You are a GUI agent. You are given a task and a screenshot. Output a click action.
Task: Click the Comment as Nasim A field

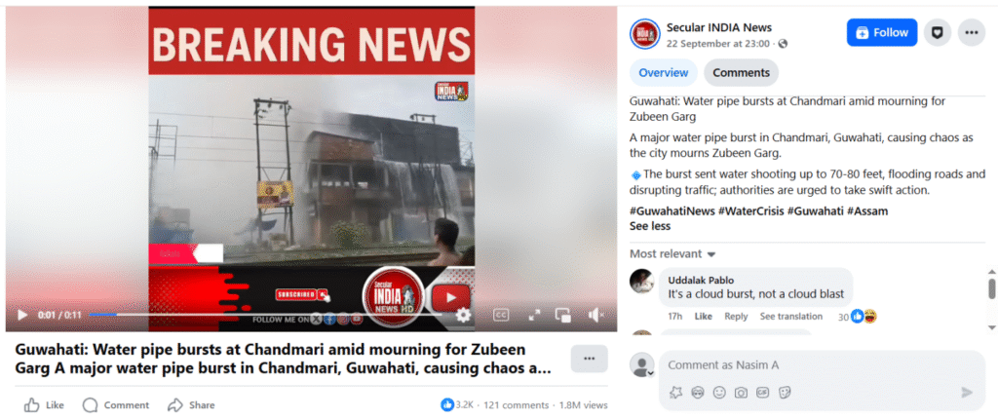click(822, 365)
